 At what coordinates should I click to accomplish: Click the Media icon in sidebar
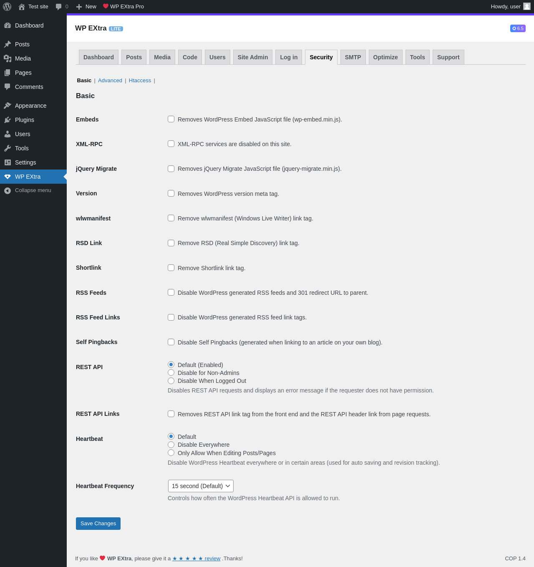click(8, 58)
